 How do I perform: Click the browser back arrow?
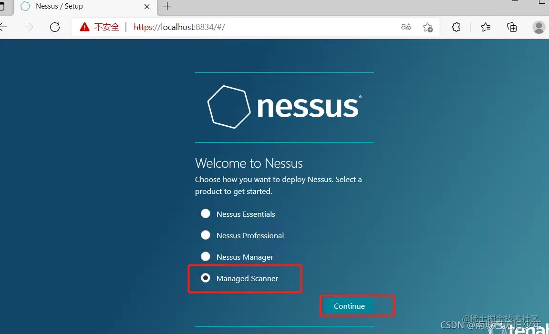[3, 27]
